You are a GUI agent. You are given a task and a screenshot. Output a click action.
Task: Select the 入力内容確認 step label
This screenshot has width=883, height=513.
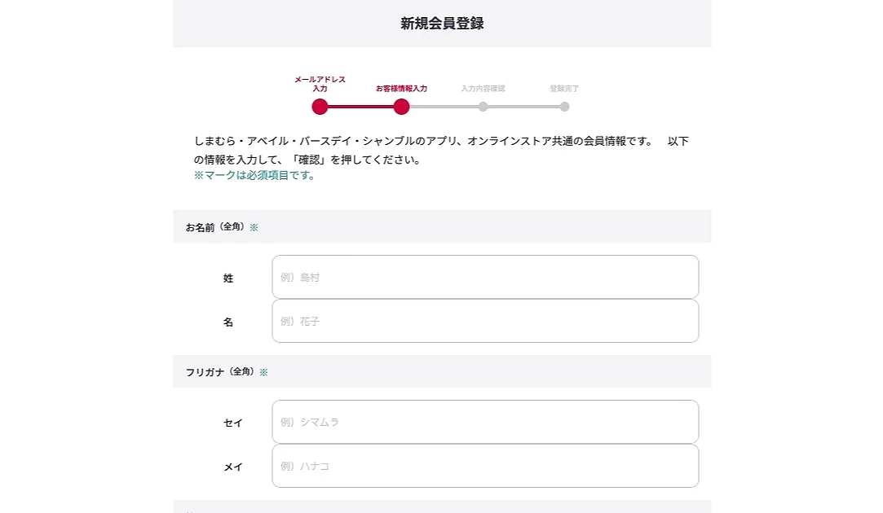point(483,88)
